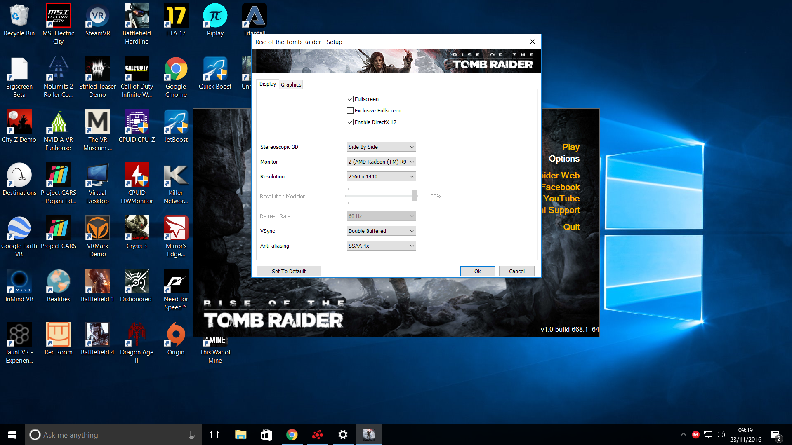This screenshot has width=792, height=445.
Task: Open the VRMark Demo shortcut
Action: pos(97,237)
